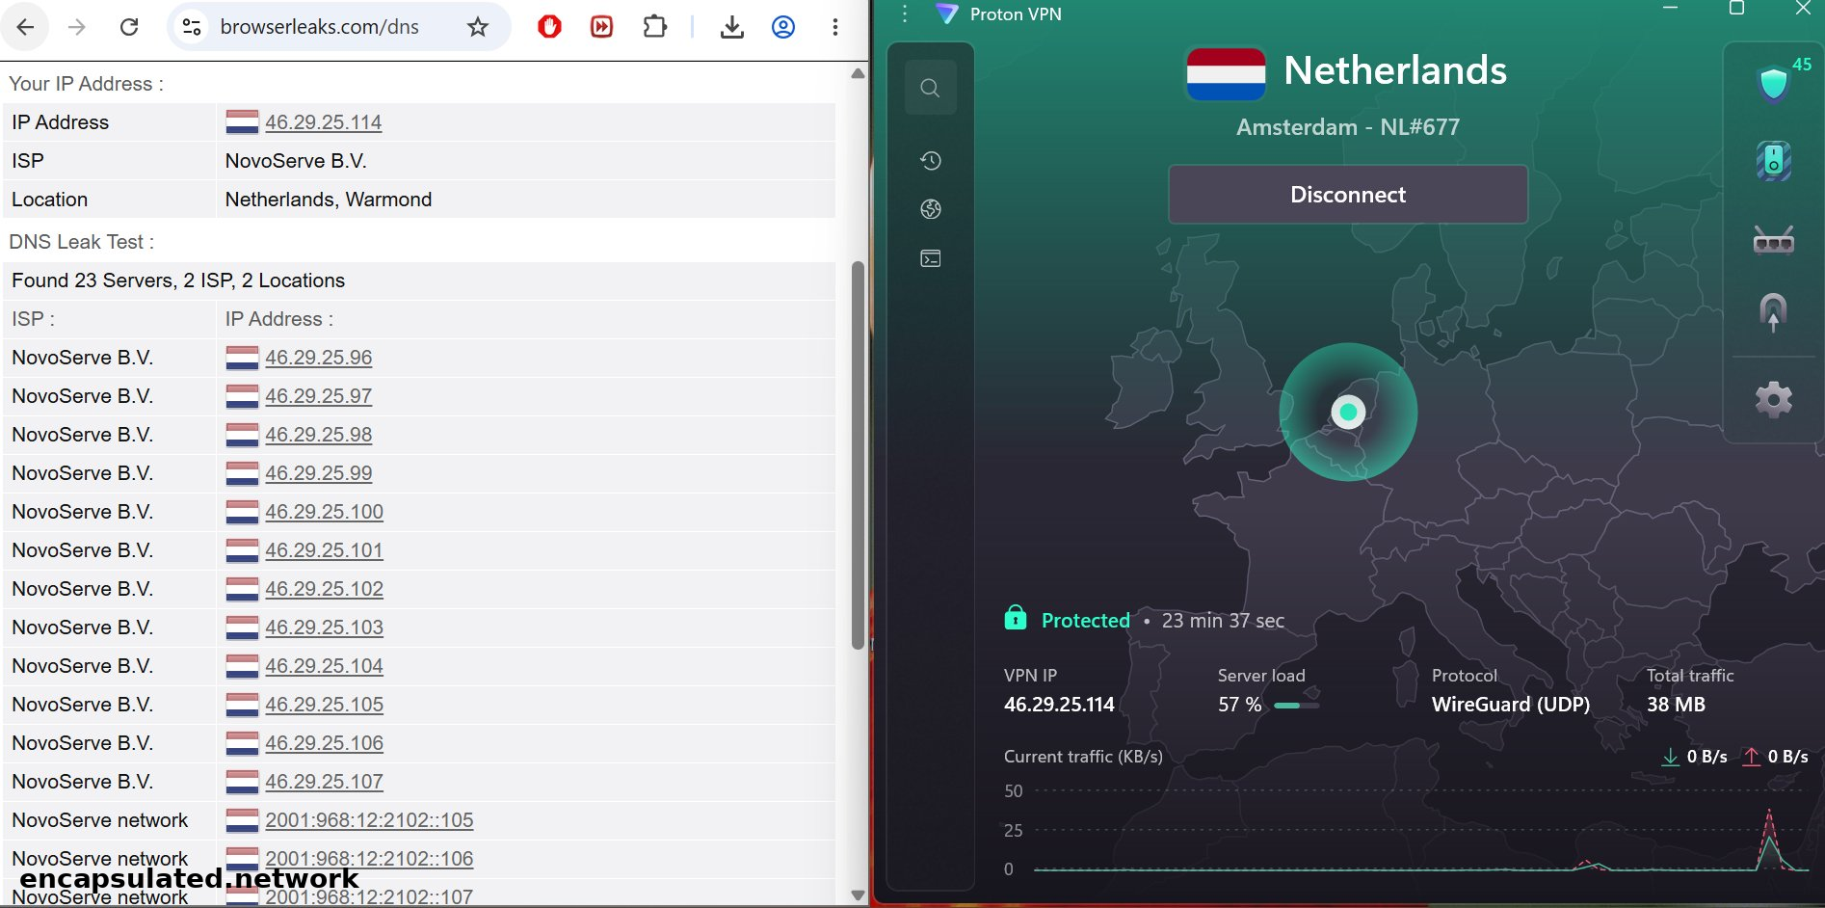Click the server load 57% progress bar
1825x908 pixels.
(x=1296, y=706)
